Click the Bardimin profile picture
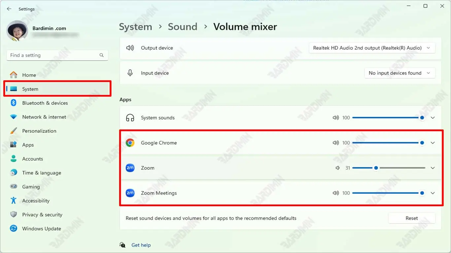The height and width of the screenshot is (253, 451). (17, 31)
